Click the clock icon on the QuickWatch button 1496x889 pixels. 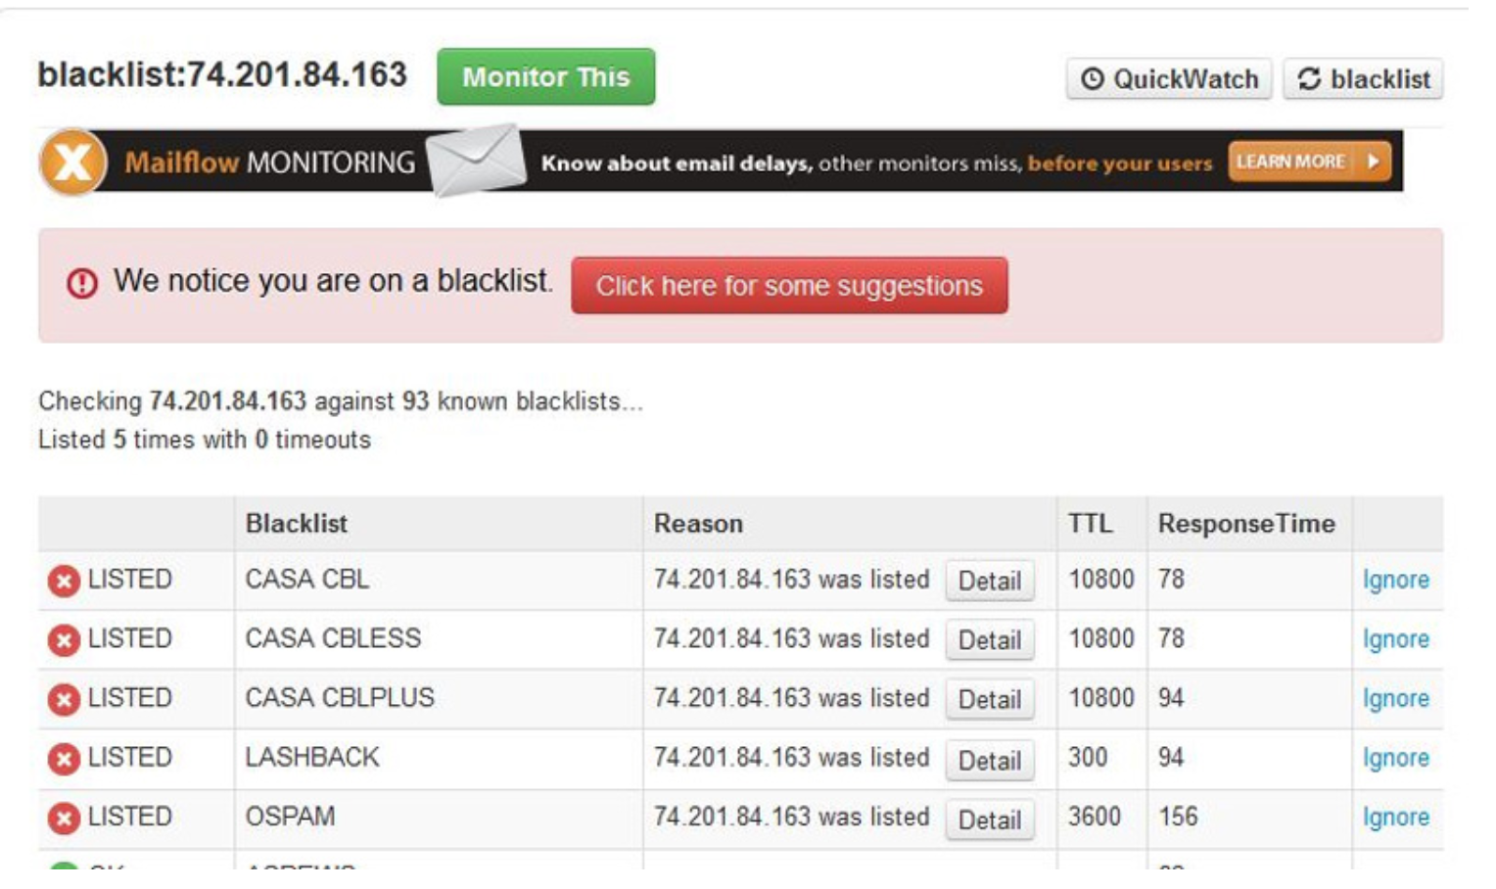[1092, 79]
